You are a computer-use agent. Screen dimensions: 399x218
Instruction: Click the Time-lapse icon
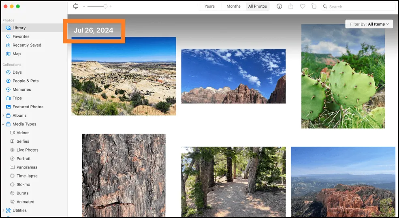12,176
